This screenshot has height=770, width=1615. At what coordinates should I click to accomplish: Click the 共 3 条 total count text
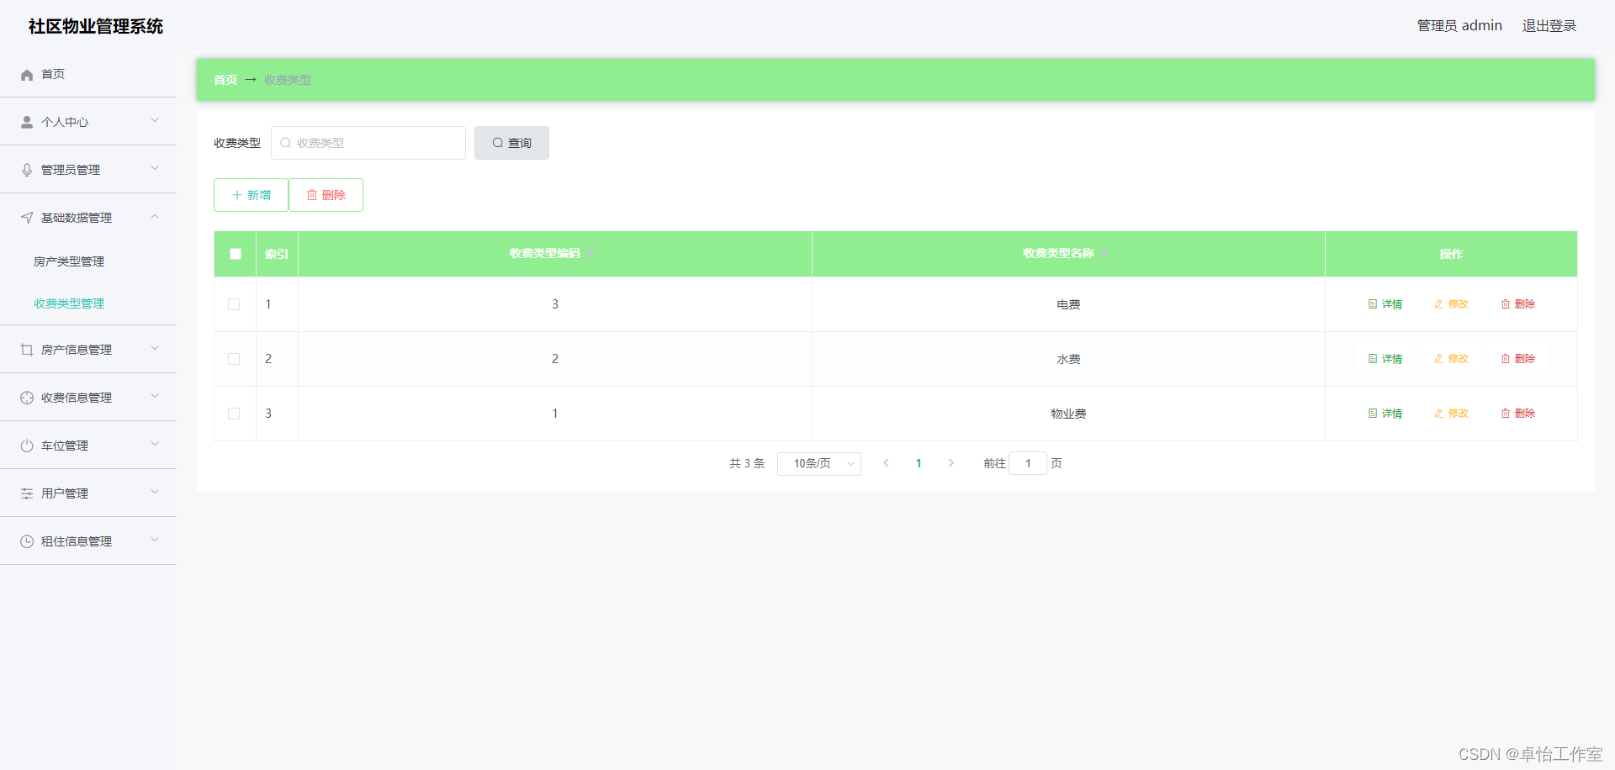(x=747, y=463)
